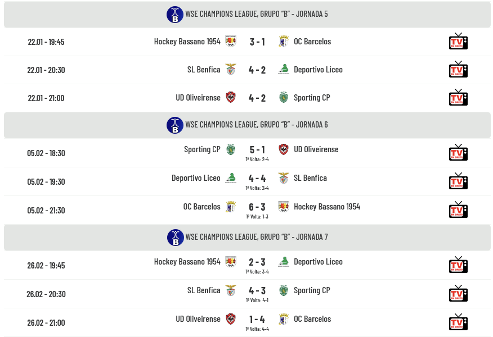This screenshot has width=493, height=337.
Task: Click TV icon for Deportivo Liceo 4-4 SL Benfica
Action: pyautogui.click(x=458, y=181)
